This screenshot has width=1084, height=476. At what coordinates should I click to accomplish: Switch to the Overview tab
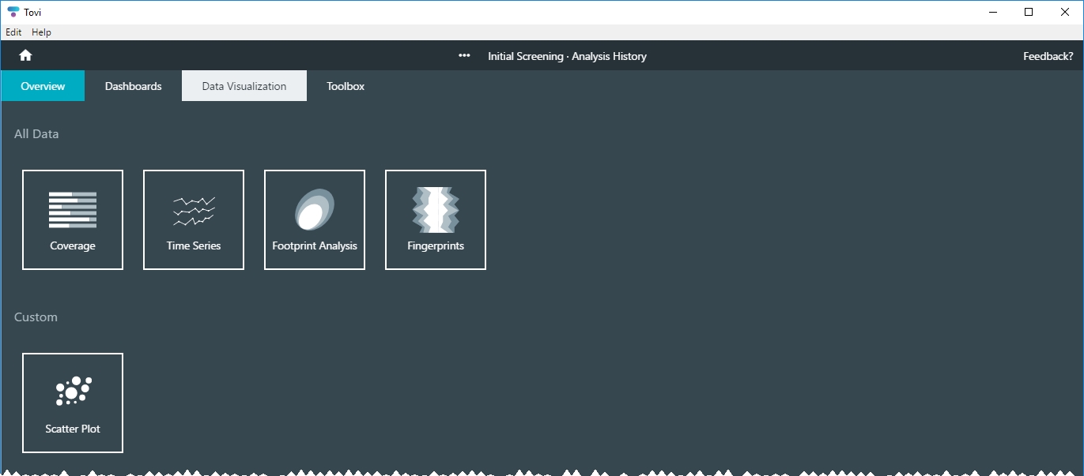[43, 86]
